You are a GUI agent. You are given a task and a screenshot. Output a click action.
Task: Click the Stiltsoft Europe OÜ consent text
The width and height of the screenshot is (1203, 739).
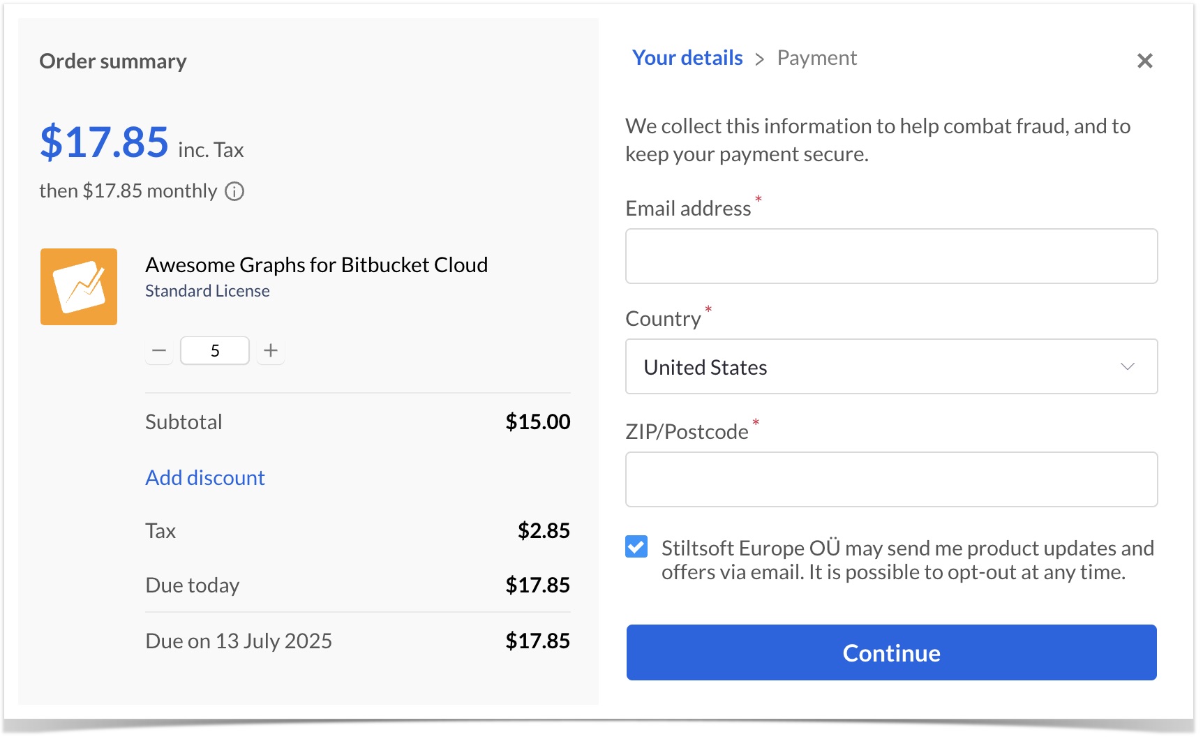pyautogui.click(x=906, y=560)
